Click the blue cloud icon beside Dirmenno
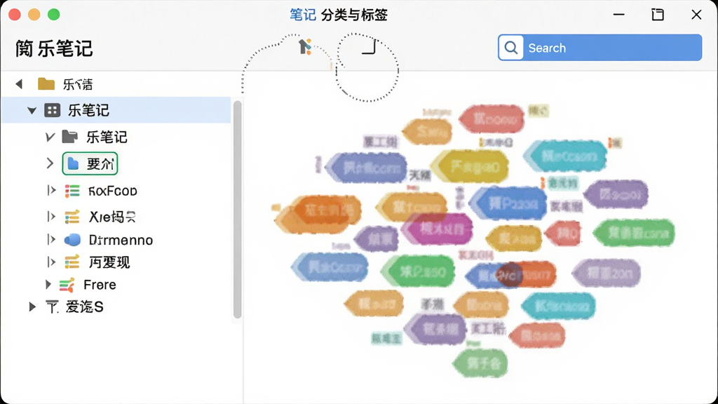The width and height of the screenshot is (718, 404). coord(72,240)
